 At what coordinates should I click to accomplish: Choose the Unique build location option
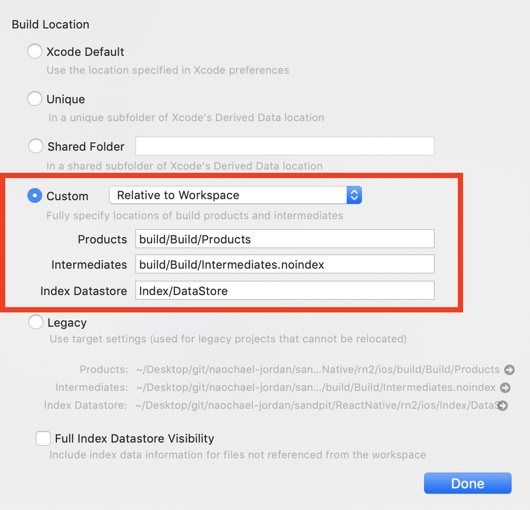(35, 99)
